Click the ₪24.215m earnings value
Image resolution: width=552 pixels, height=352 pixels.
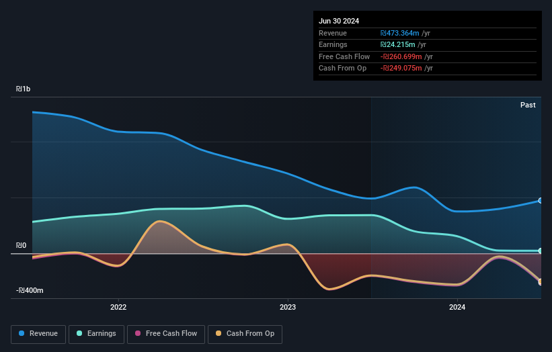point(397,44)
